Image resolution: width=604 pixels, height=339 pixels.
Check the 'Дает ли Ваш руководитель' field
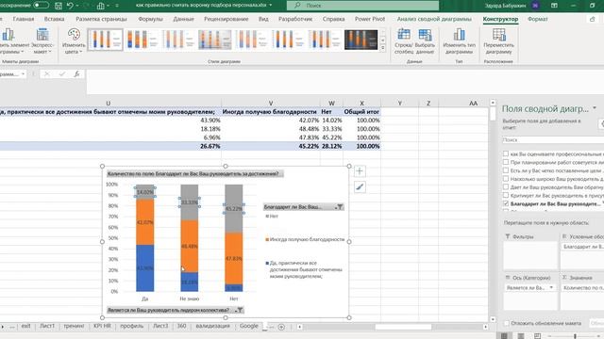coord(506,186)
